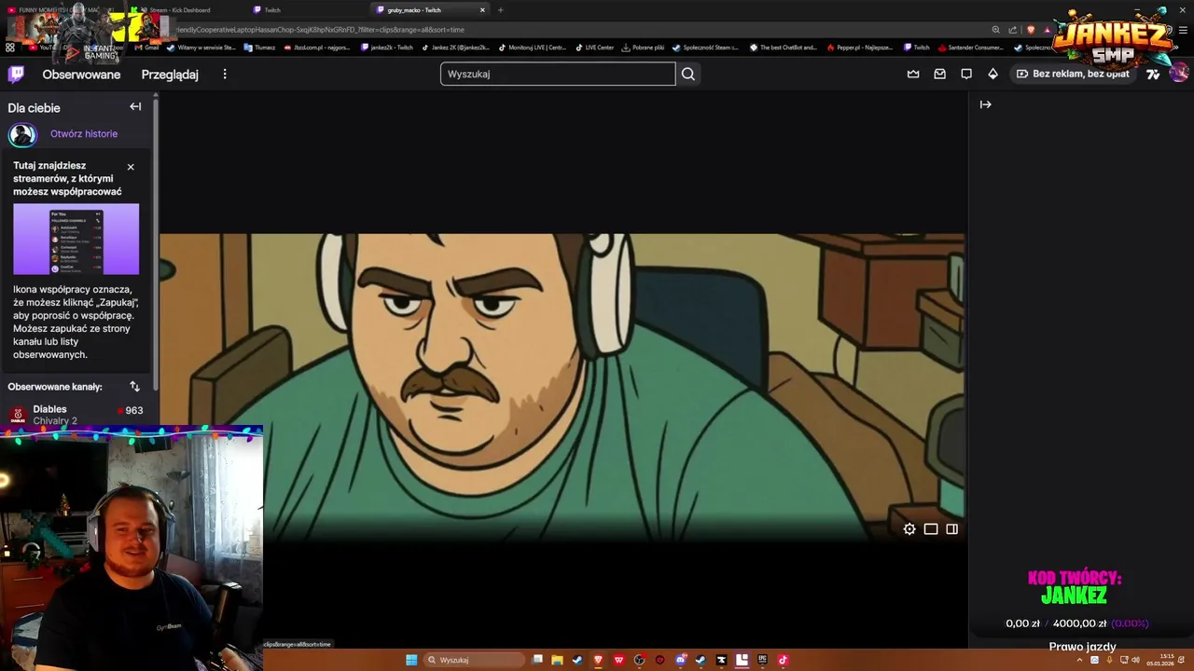Image resolution: width=1194 pixels, height=671 pixels.
Task: Click the story avatar in the sidebar
Action: point(22,134)
